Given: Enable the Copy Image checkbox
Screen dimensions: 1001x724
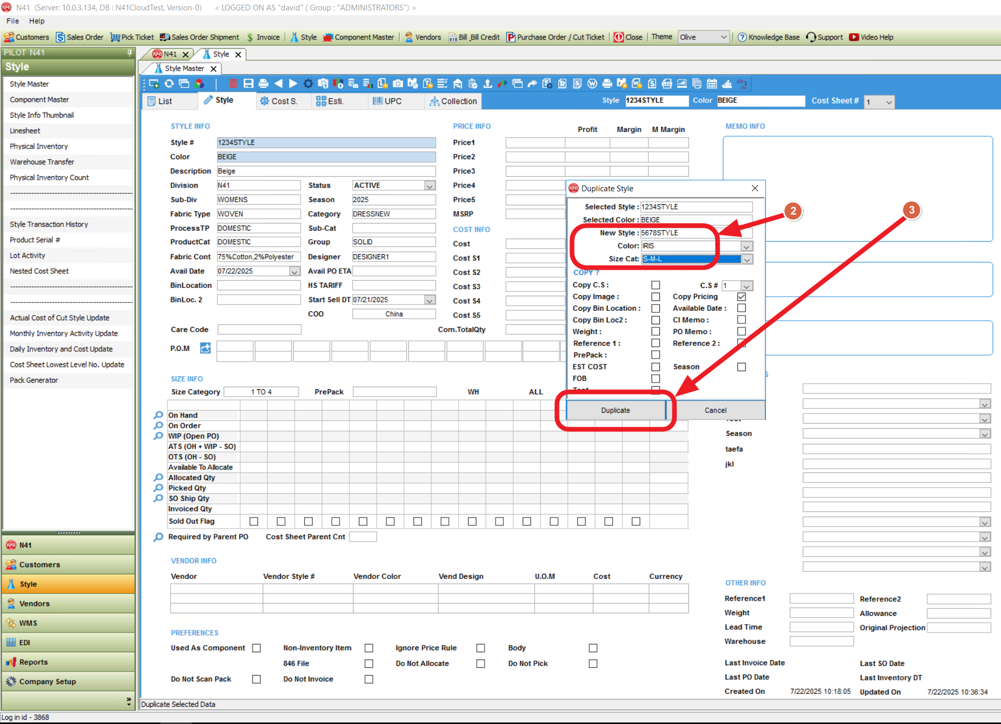Looking at the screenshot, I should point(656,297).
